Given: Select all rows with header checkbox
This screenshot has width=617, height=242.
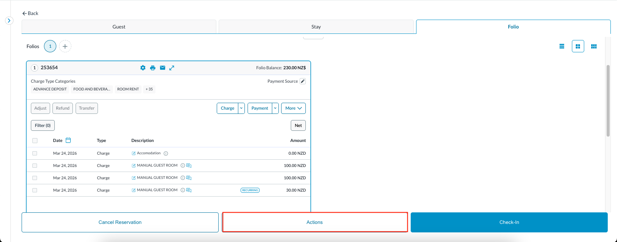Looking at the screenshot, I should (x=35, y=141).
